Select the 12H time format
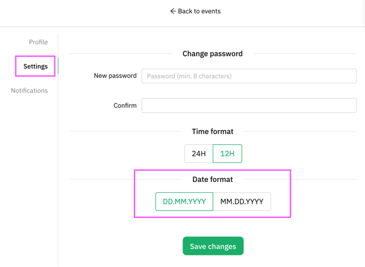The width and height of the screenshot is (365, 267). click(227, 154)
